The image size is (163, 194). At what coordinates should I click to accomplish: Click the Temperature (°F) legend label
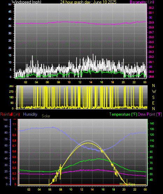[123, 114]
